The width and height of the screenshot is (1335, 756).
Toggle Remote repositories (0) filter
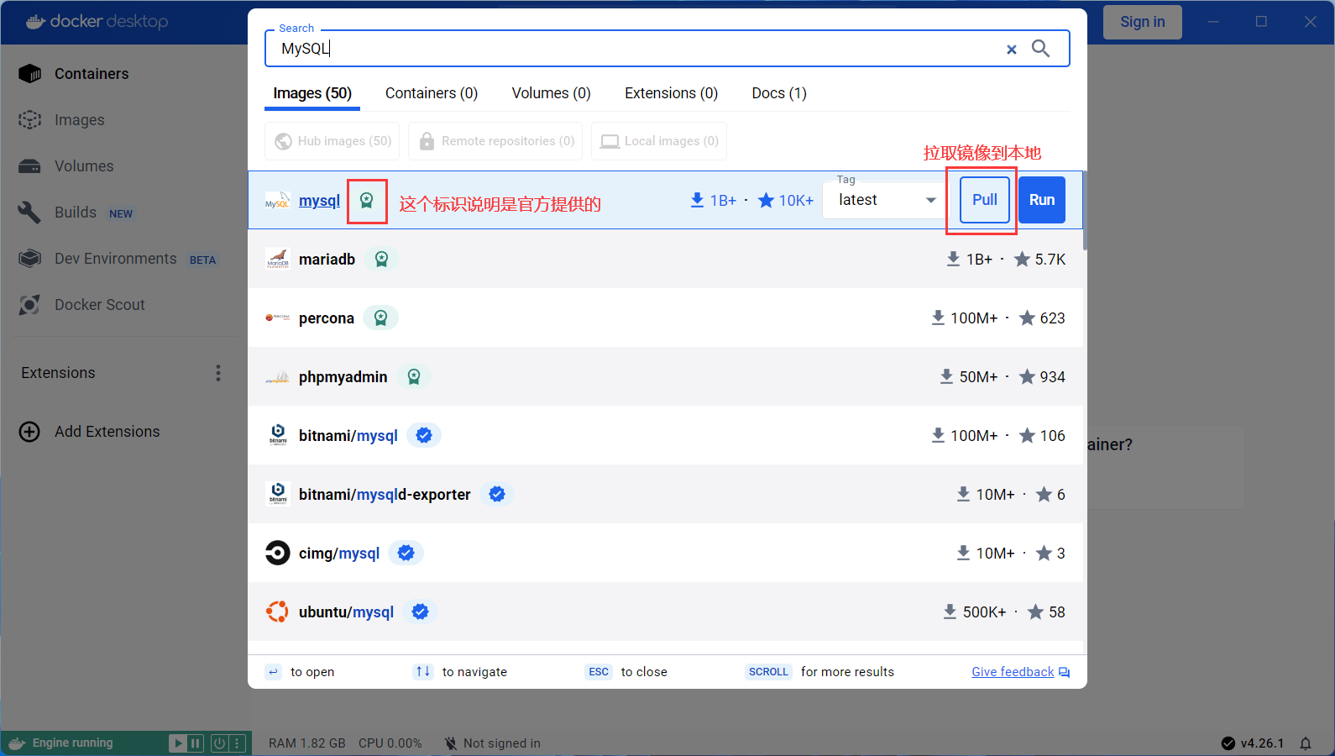(x=495, y=141)
